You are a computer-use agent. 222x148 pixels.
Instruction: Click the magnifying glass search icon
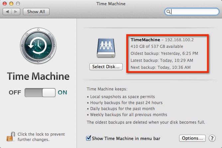click(168, 12)
